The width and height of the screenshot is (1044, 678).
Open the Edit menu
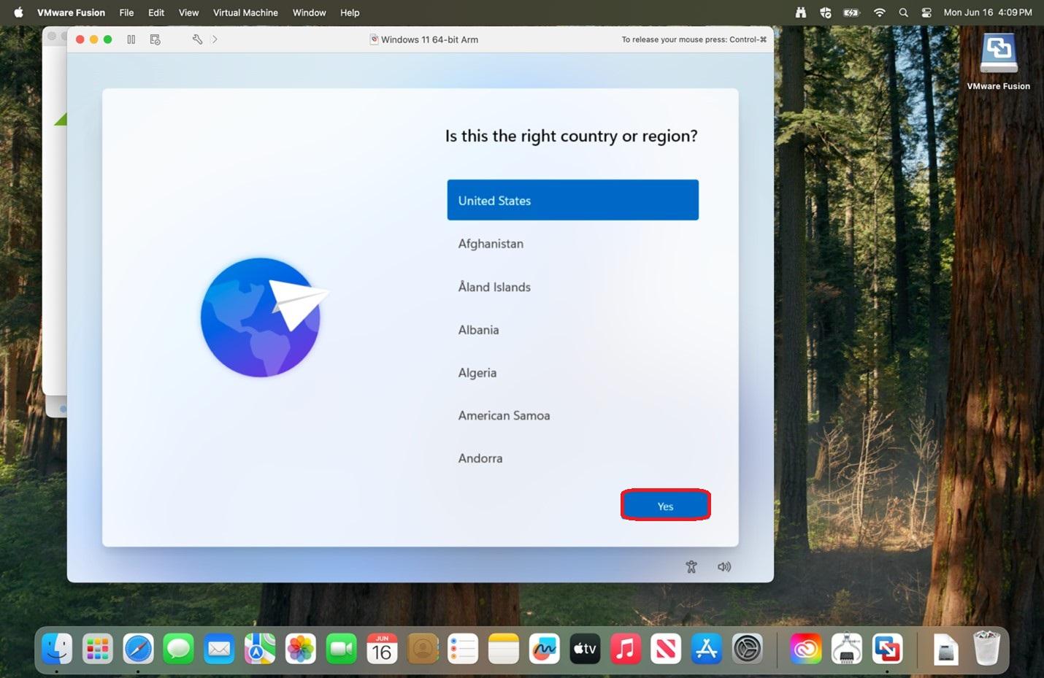click(x=156, y=12)
